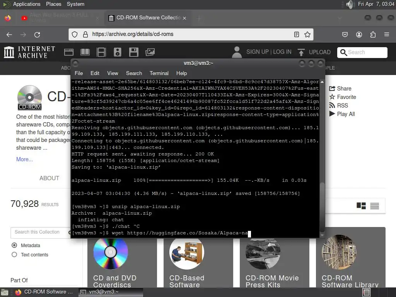Screen dimensions: 396x297
Task: Bookmark this page with the star icon
Action: click(x=307, y=34)
